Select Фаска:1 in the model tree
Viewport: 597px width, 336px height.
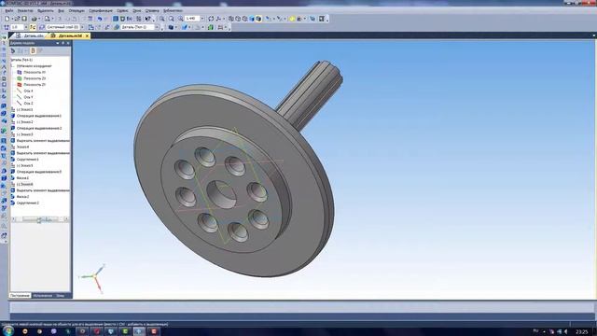22,178
